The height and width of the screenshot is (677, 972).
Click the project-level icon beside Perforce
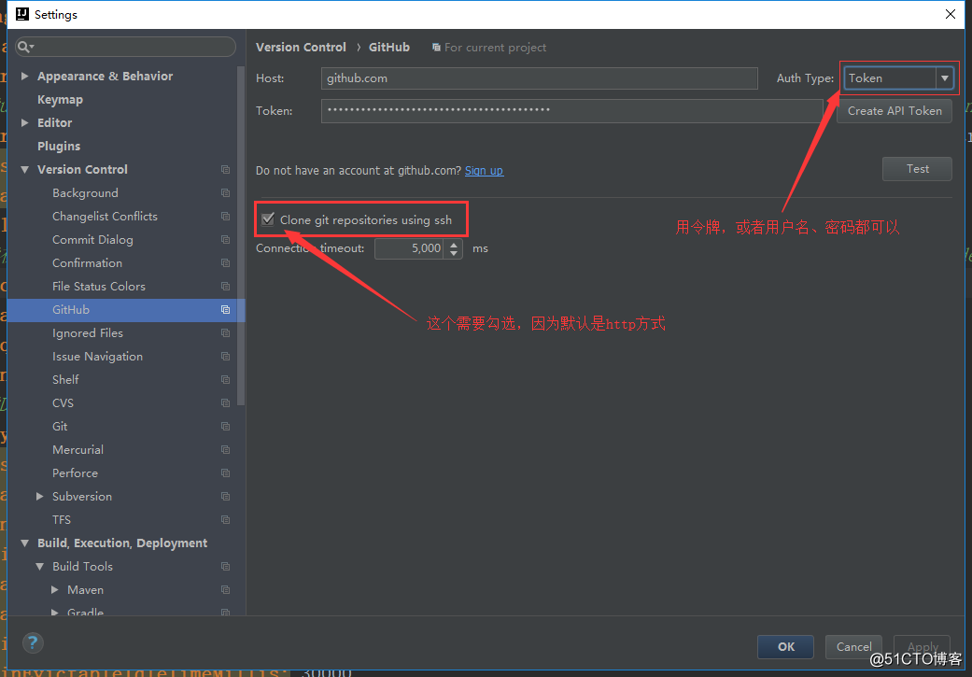click(226, 473)
